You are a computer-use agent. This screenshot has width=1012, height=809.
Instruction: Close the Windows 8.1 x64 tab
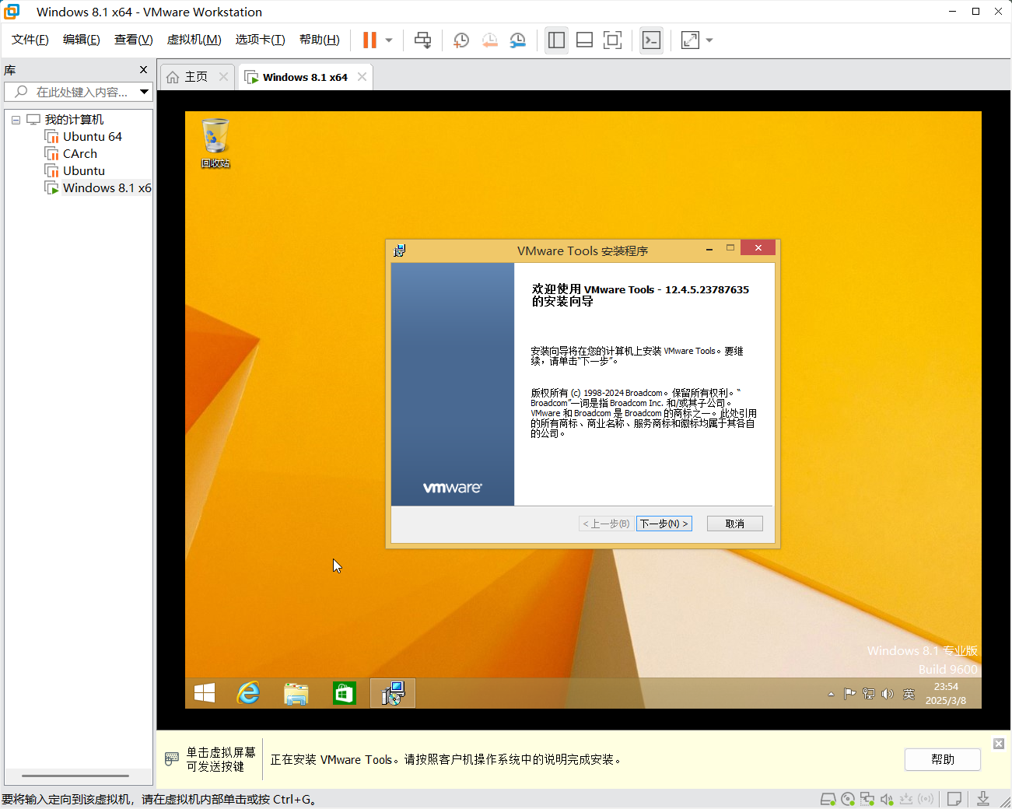362,76
